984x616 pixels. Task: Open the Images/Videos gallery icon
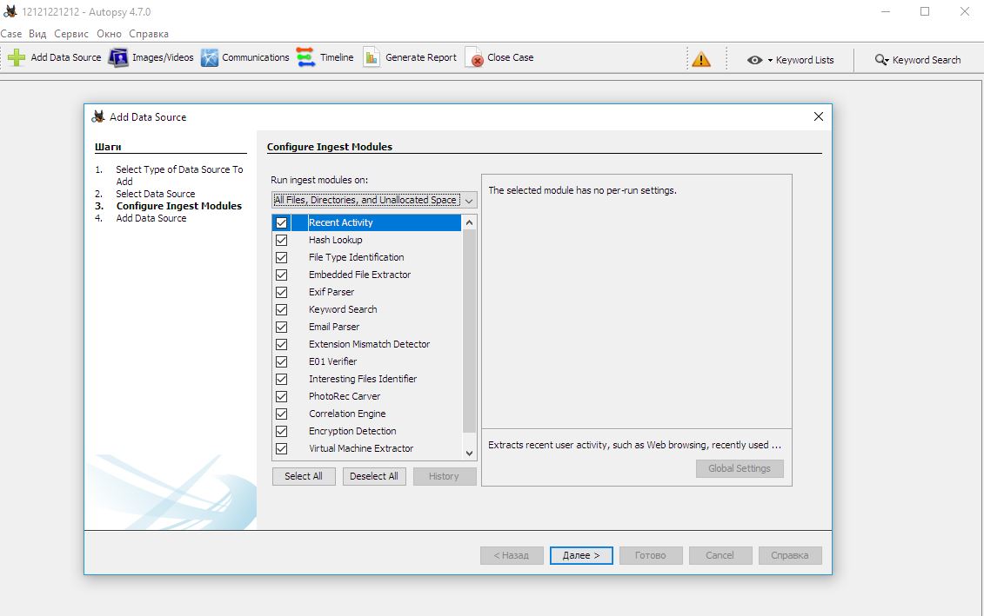[118, 57]
